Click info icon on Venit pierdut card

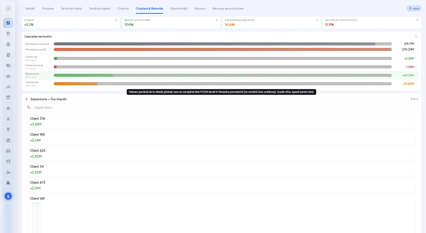coord(417,20)
